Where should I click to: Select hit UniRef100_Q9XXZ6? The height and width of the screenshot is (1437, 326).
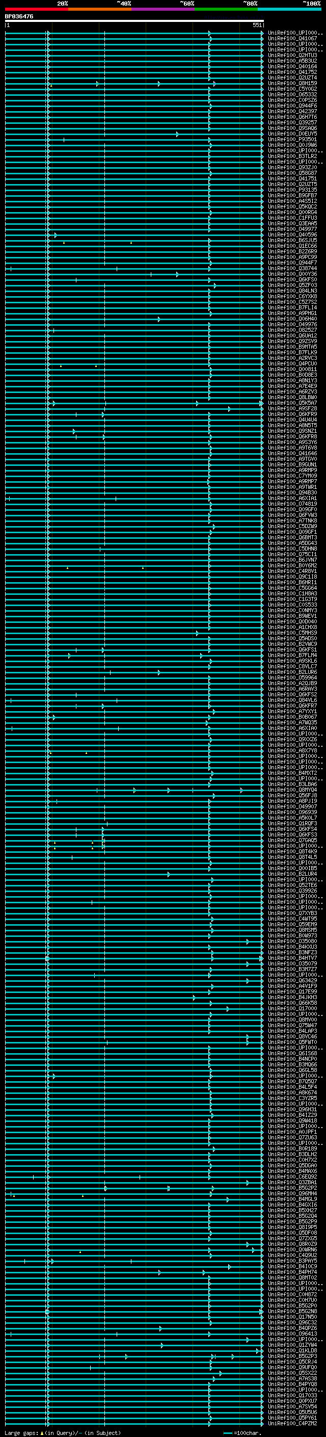pyautogui.click(x=292, y=740)
